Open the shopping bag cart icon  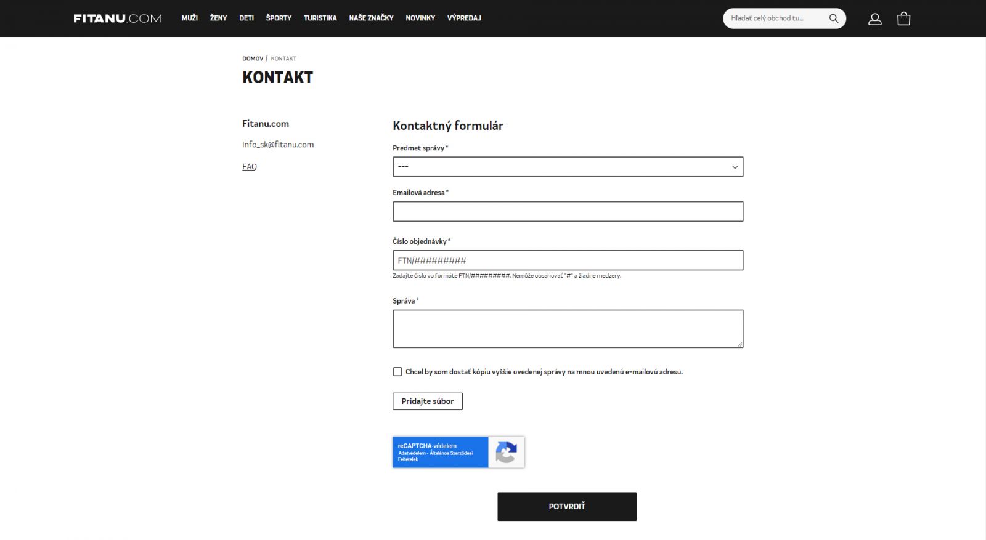point(903,19)
